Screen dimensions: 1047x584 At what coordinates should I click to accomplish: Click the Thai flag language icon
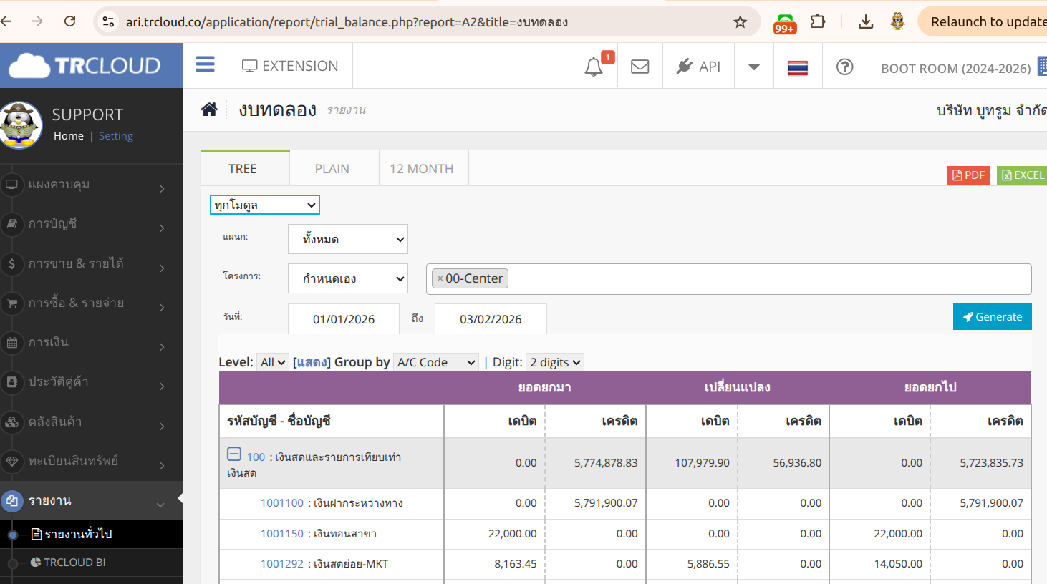click(x=797, y=67)
